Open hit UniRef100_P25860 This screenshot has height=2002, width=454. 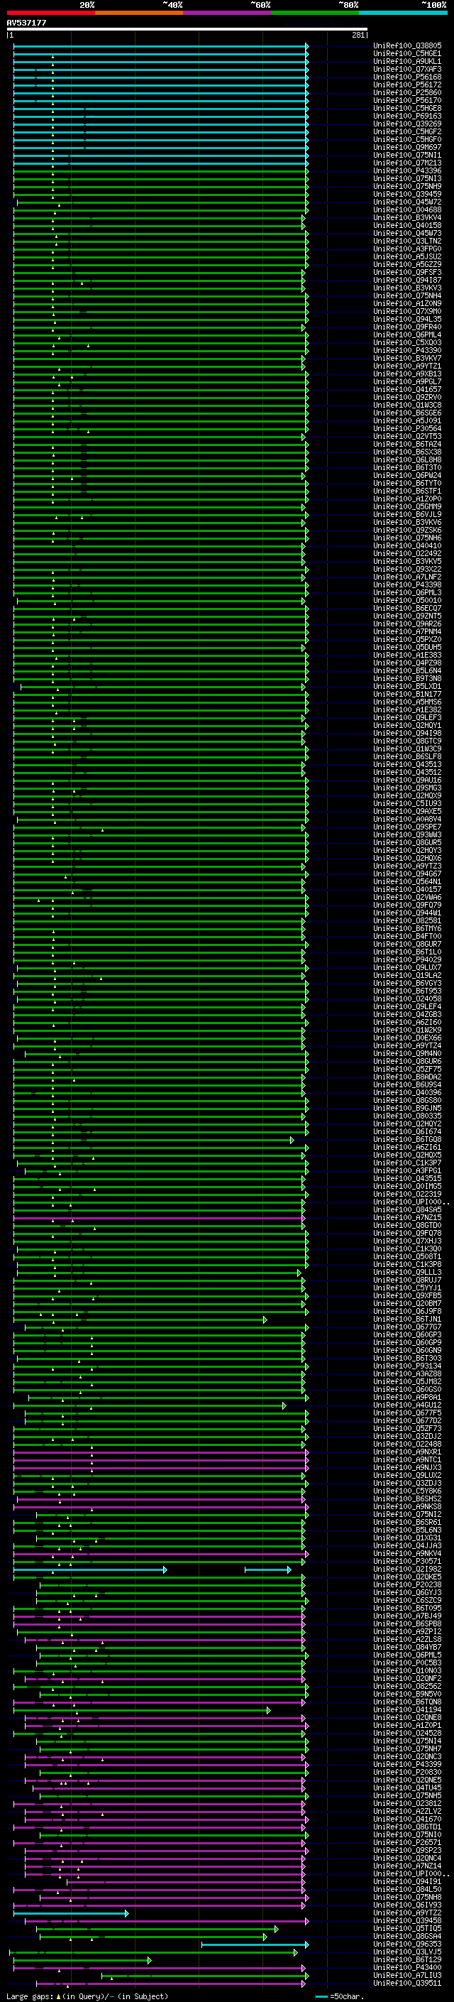pos(407,92)
